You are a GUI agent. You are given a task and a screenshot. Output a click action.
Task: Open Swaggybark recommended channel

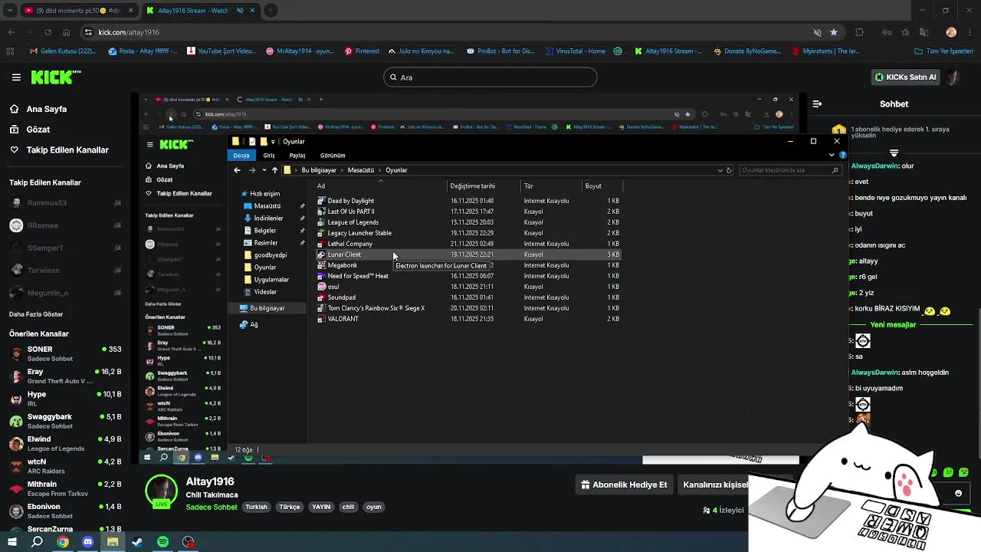pyautogui.click(x=65, y=421)
